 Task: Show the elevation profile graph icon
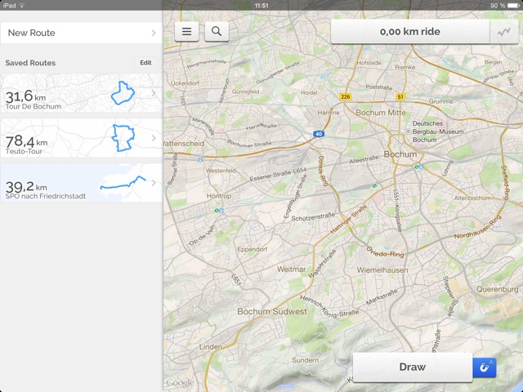pos(501,32)
